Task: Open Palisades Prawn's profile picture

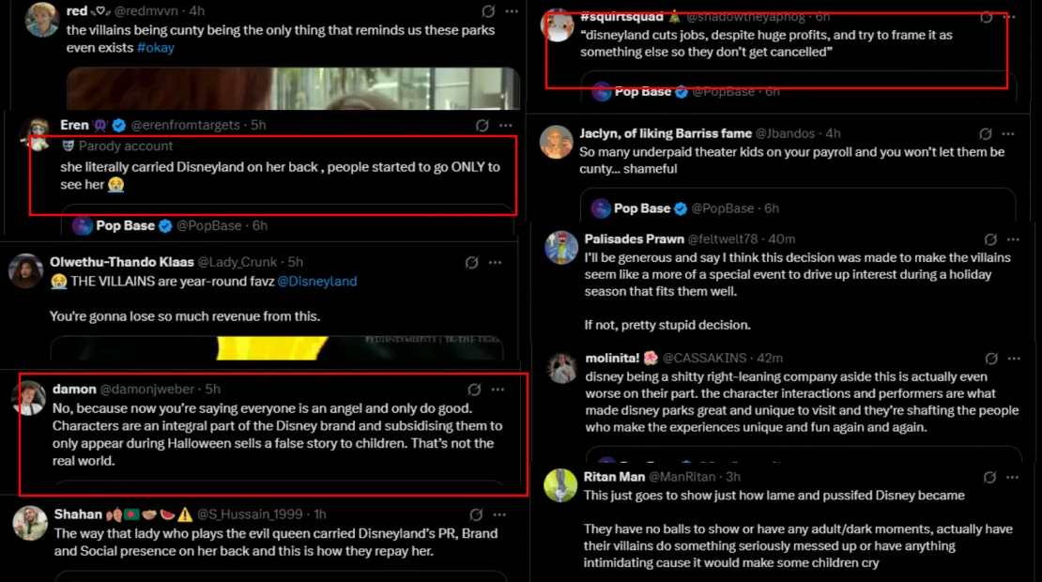Action: pyautogui.click(x=561, y=248)
